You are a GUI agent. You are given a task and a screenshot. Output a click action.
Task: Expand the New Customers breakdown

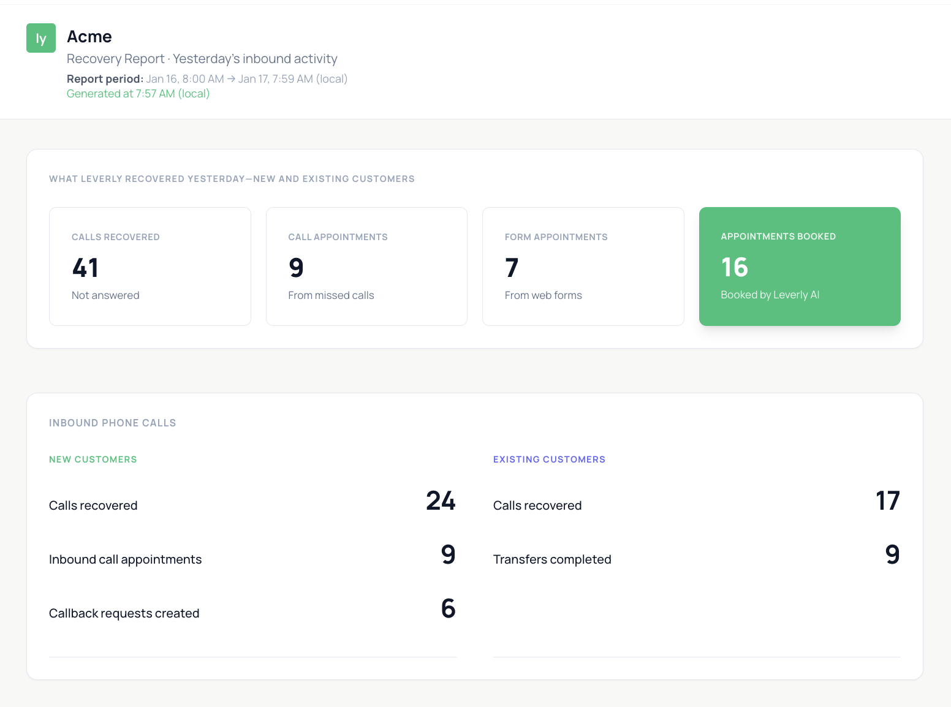click(93, 459)
